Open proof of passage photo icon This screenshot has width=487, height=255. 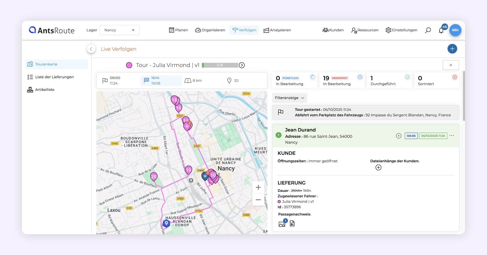[282, 224]
